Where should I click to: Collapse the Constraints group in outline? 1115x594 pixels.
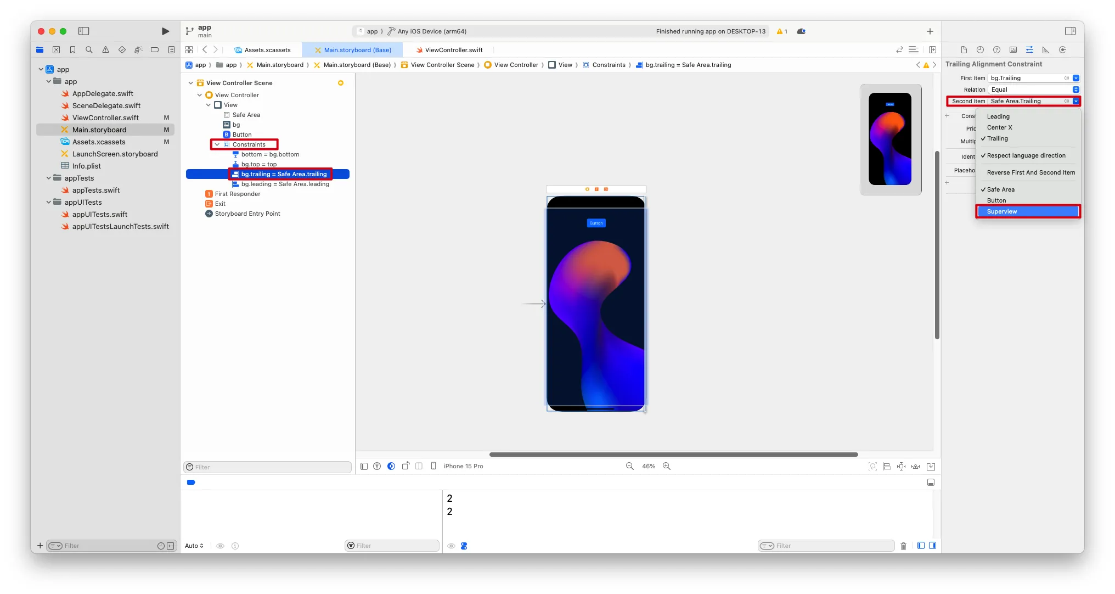click(217, 144)
